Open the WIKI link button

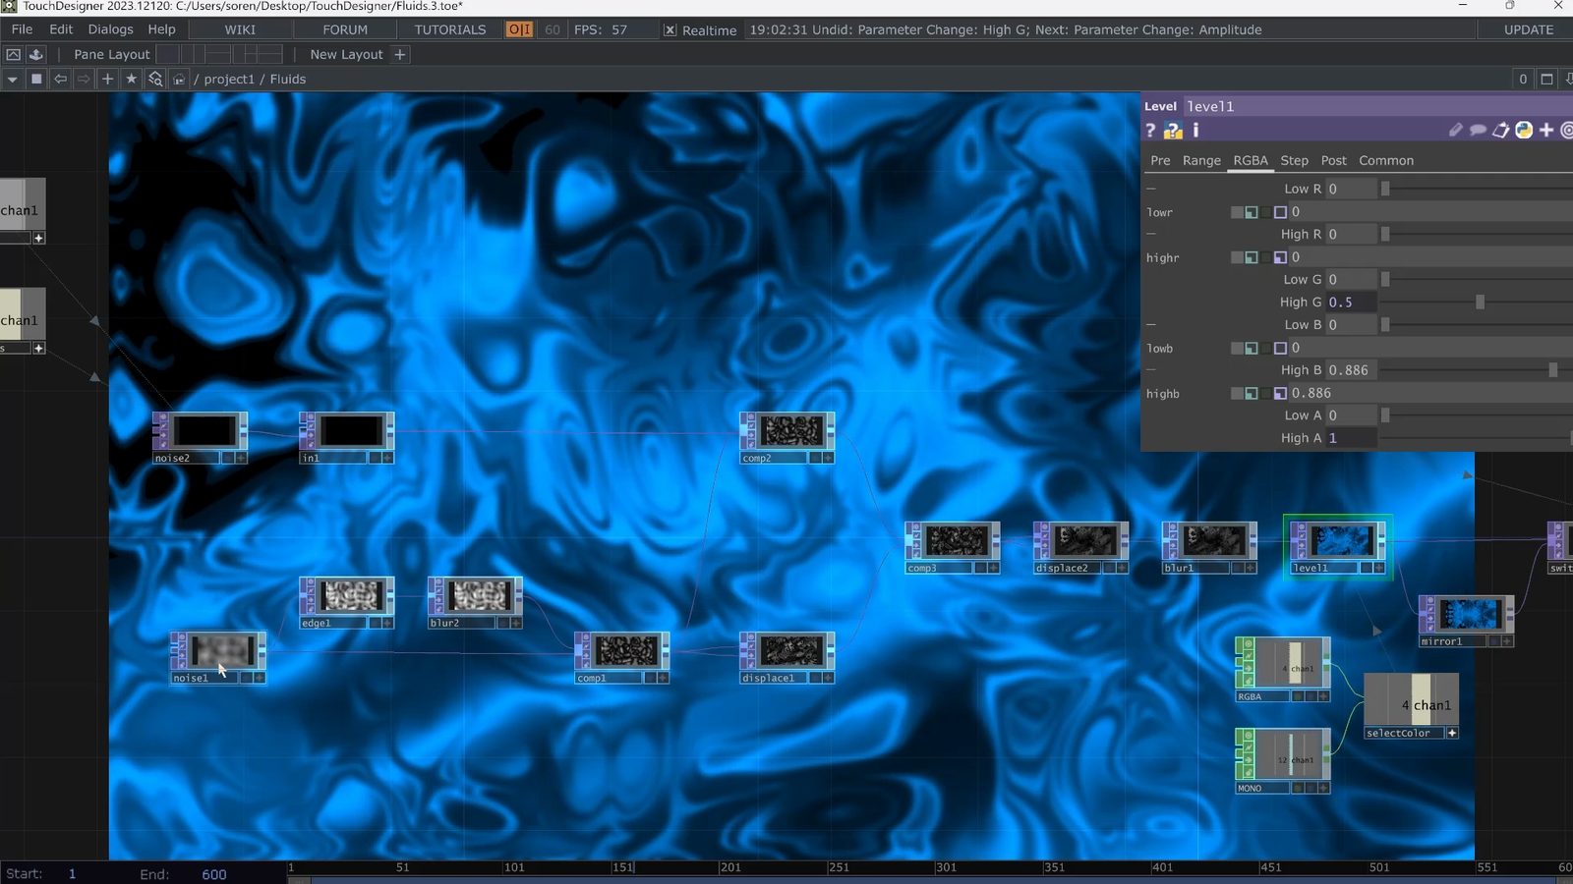tap(240, 29)
